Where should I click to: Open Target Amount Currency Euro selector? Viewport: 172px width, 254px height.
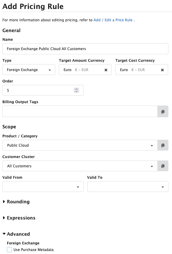tap(85, 70)
